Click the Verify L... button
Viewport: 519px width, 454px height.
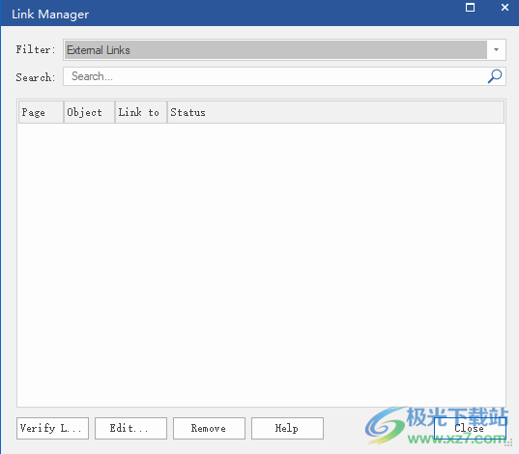pyautogui.click(x=52, y=428)
